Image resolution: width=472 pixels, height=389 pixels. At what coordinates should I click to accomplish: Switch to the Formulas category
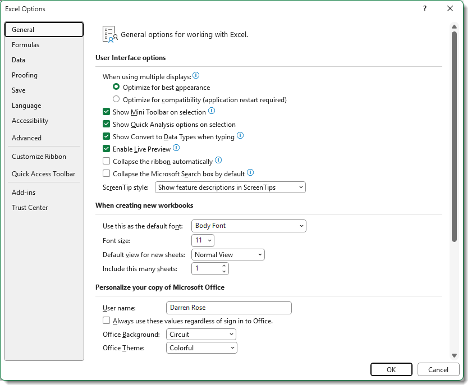click(25, 44)
